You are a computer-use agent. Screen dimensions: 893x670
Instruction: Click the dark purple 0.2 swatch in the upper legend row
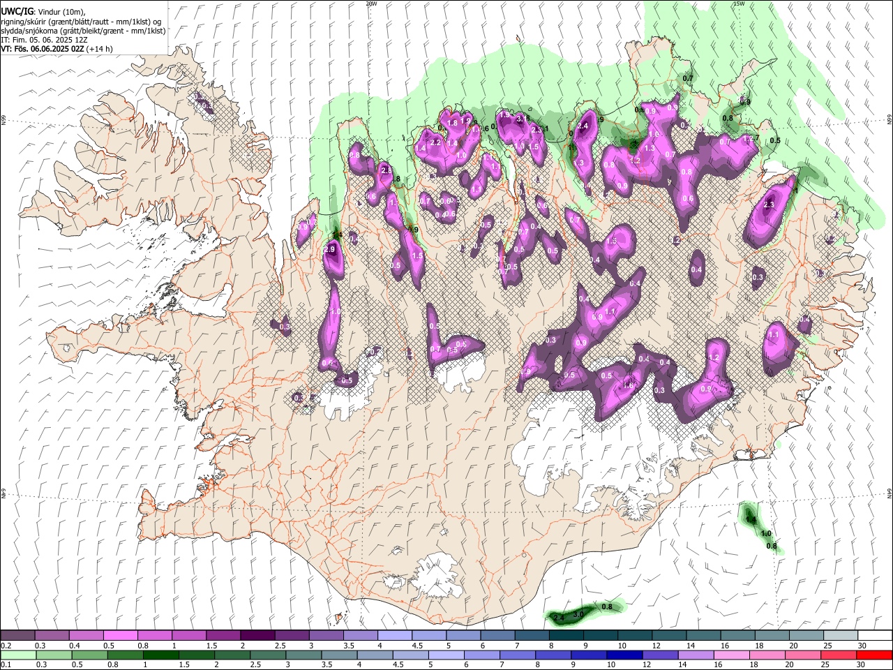[18, 635]
